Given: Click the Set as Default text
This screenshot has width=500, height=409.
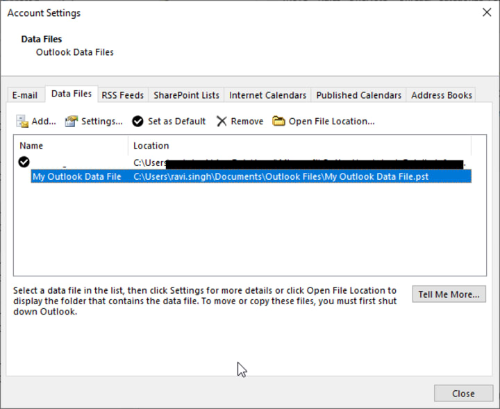Looking at the screenshot, I should coord(176,122).
